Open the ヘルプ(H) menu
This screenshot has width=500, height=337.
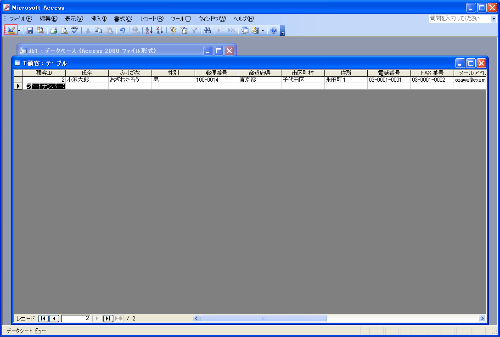(x=244, y=19)
